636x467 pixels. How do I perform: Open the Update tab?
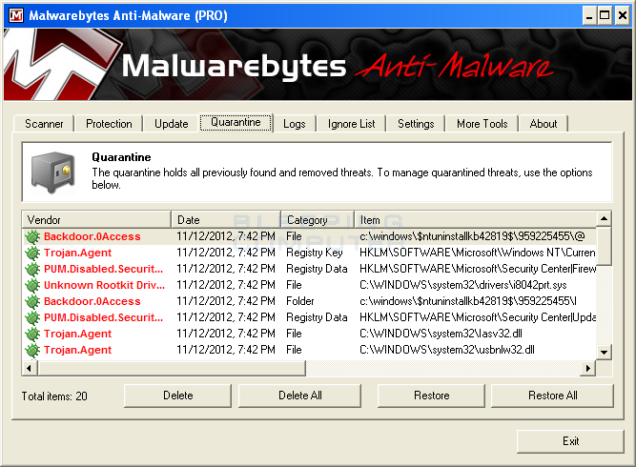[x=172, y=124]
